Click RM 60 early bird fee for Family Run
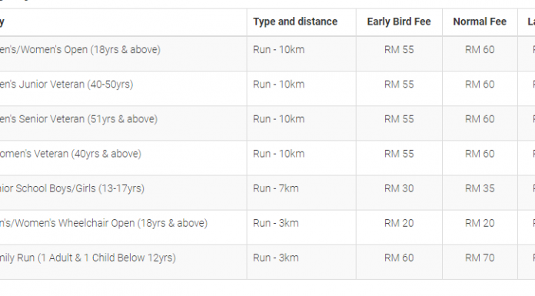This screenshot has height=296, width=535. [399, 258]
